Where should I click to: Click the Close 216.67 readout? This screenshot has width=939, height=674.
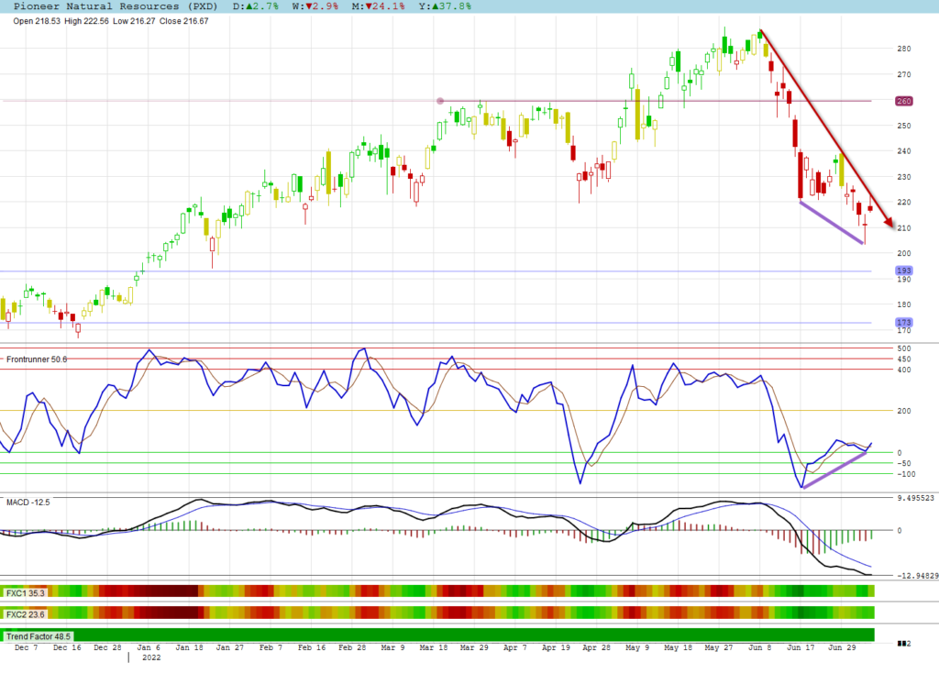click(183, 21)
